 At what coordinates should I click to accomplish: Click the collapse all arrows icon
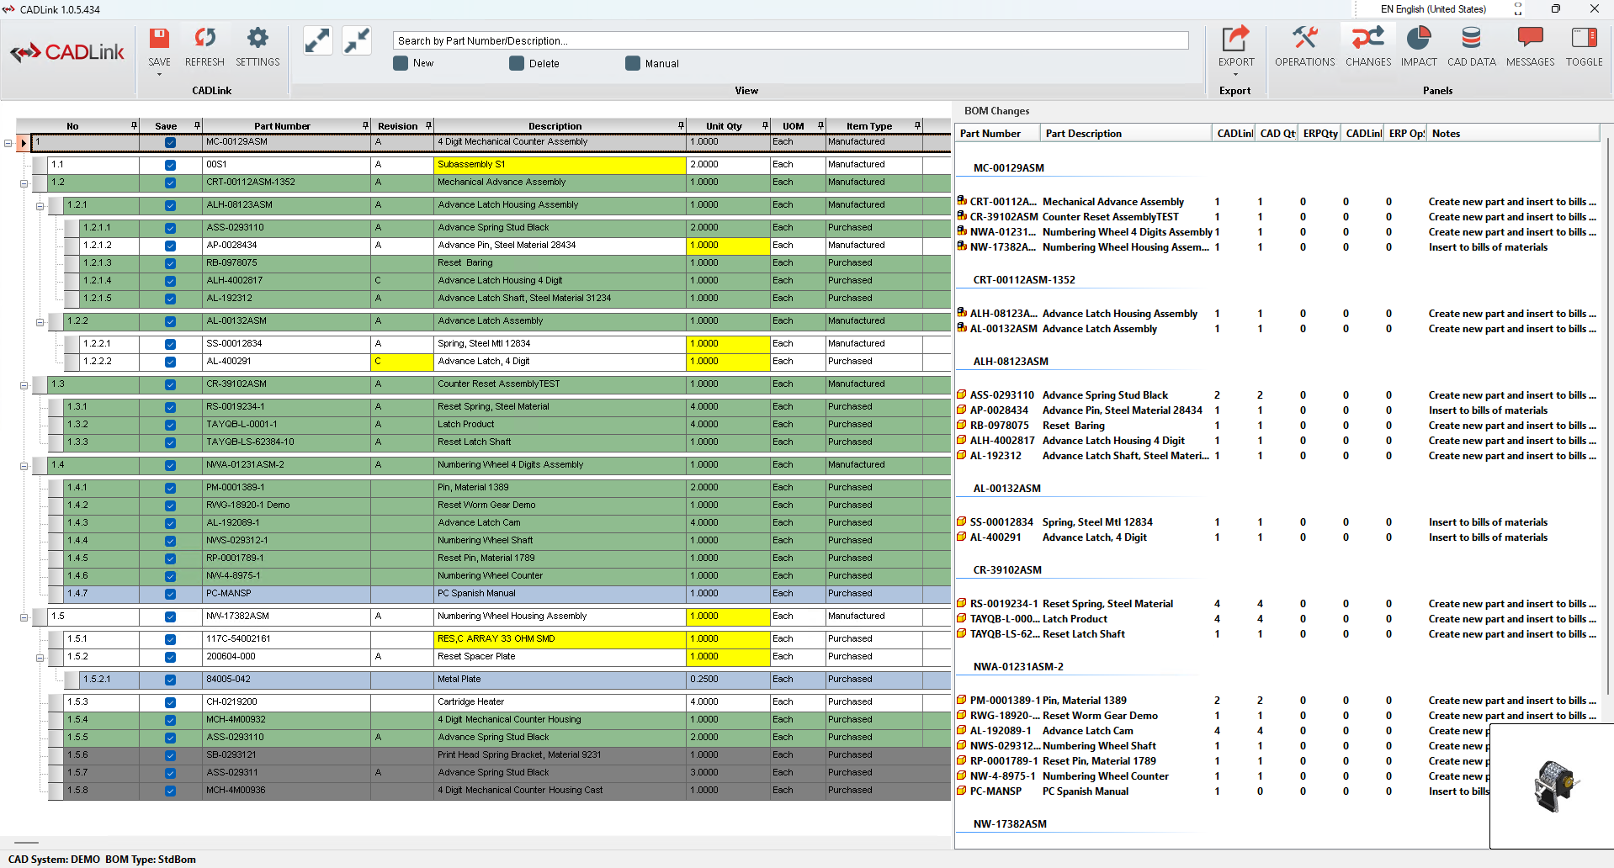357,40
